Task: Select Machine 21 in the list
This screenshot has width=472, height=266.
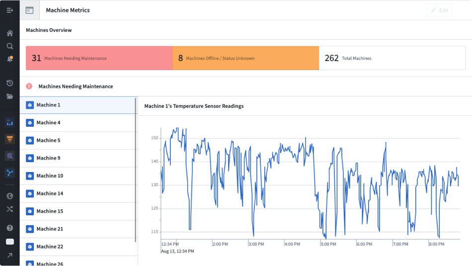Action: coord(78,229)
